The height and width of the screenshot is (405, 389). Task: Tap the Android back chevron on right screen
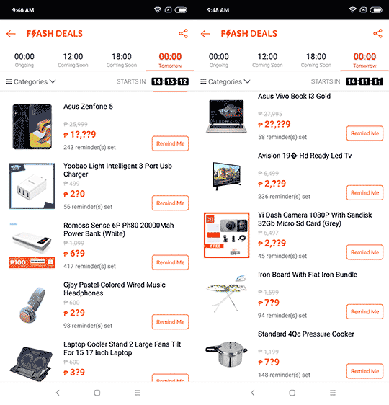point(253,393)
